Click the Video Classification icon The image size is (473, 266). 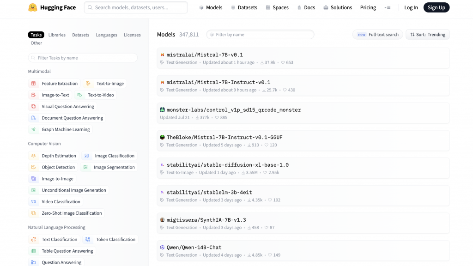(33, 201)
